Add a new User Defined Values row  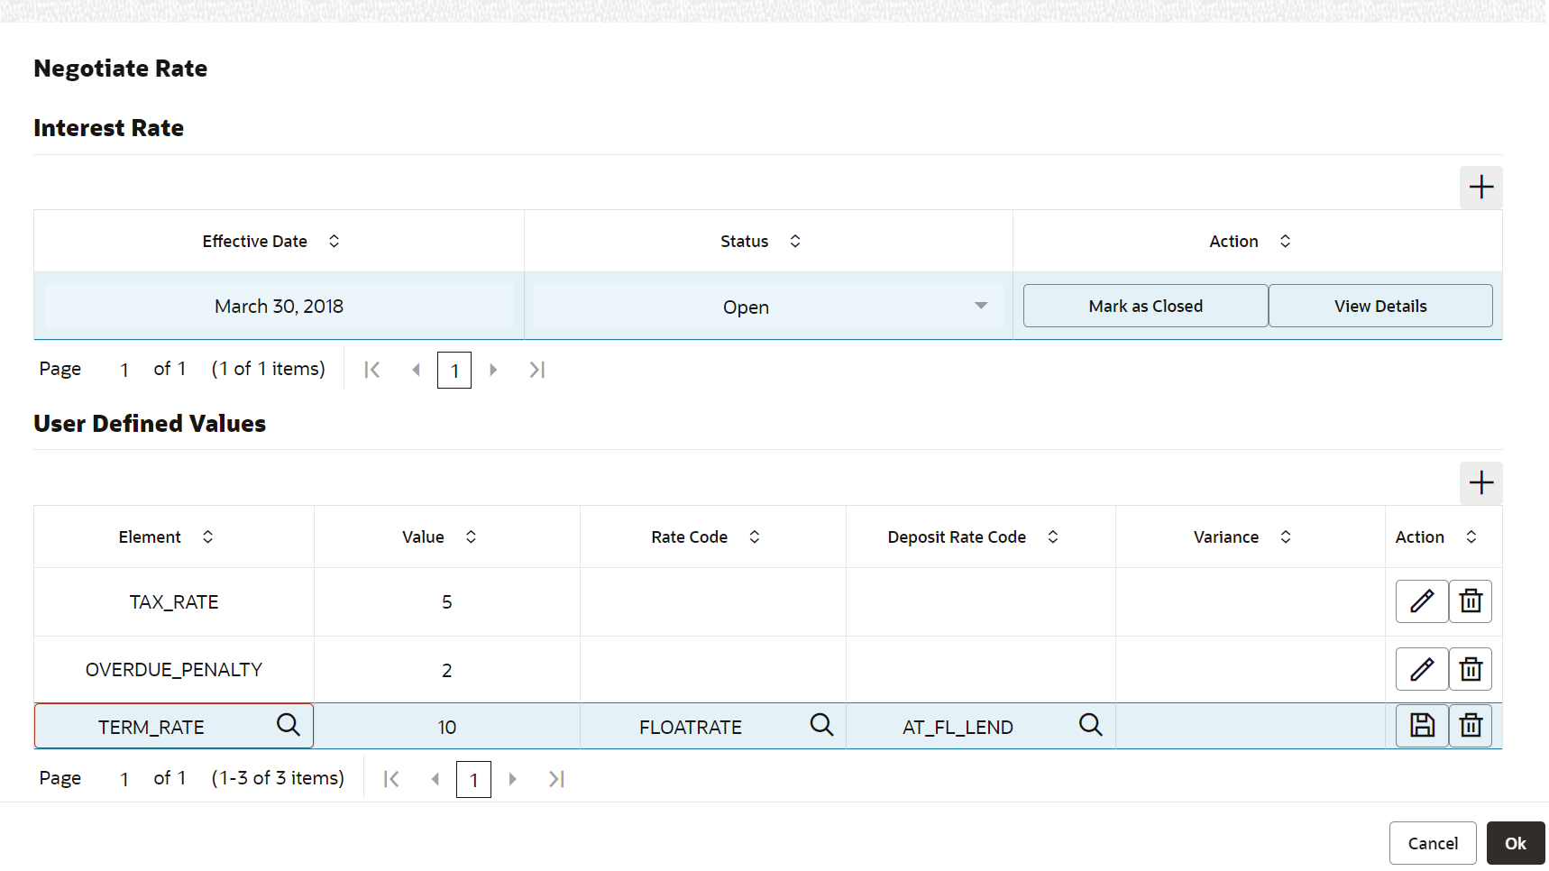1480,483
